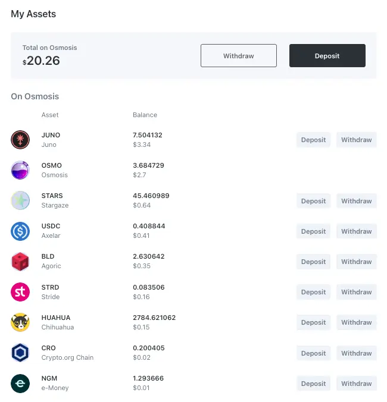This screenshot has width=387, height=402.
Task: Deposit HUAHUA tokens
Action: [313, 322]
